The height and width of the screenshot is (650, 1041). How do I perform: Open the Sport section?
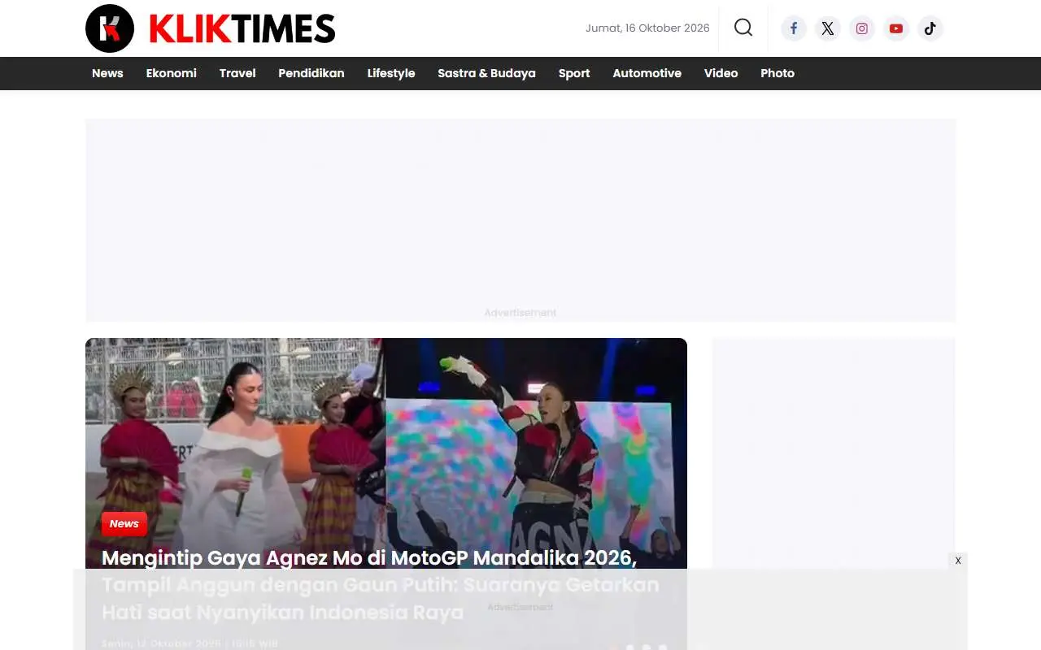574,73
